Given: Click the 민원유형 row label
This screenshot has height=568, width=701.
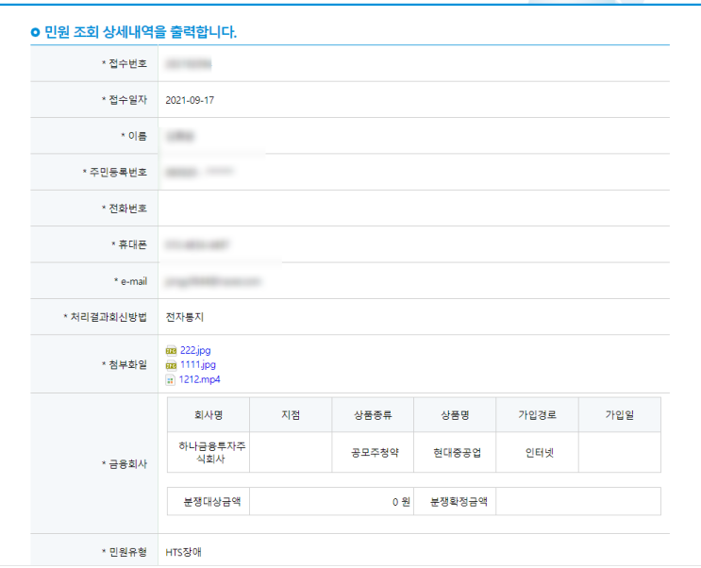Looking at the screenshot, I should (x=125, y=552).
